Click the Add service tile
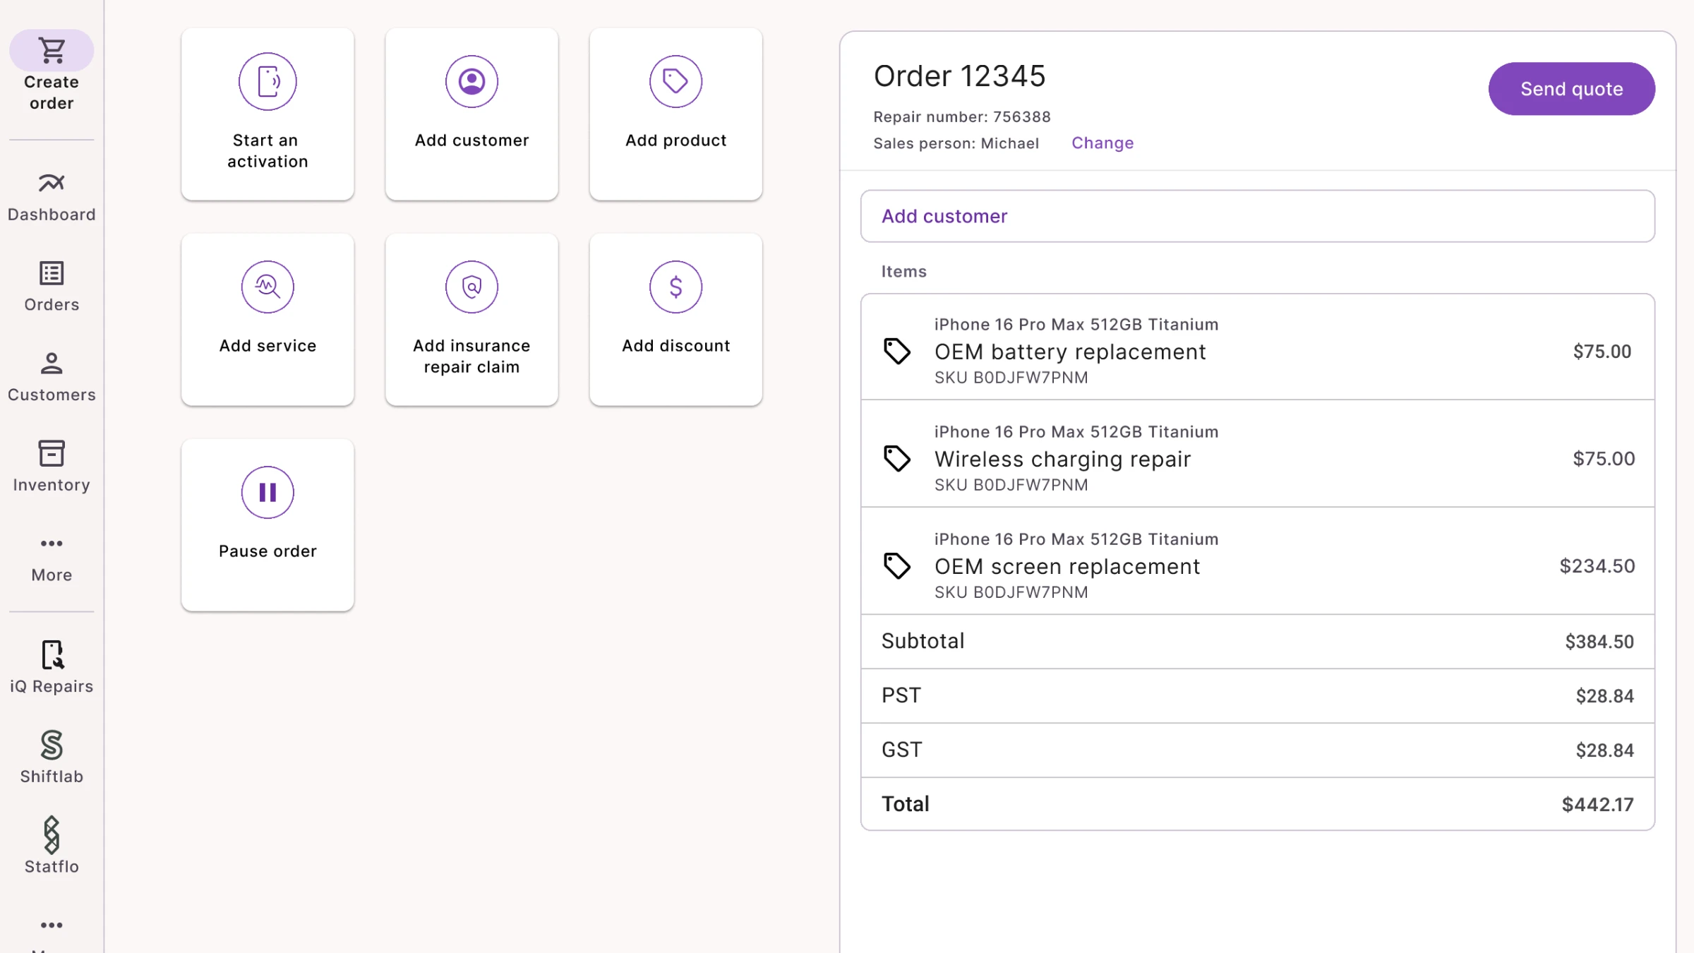The image size is (1694, 953). point(268,320)
